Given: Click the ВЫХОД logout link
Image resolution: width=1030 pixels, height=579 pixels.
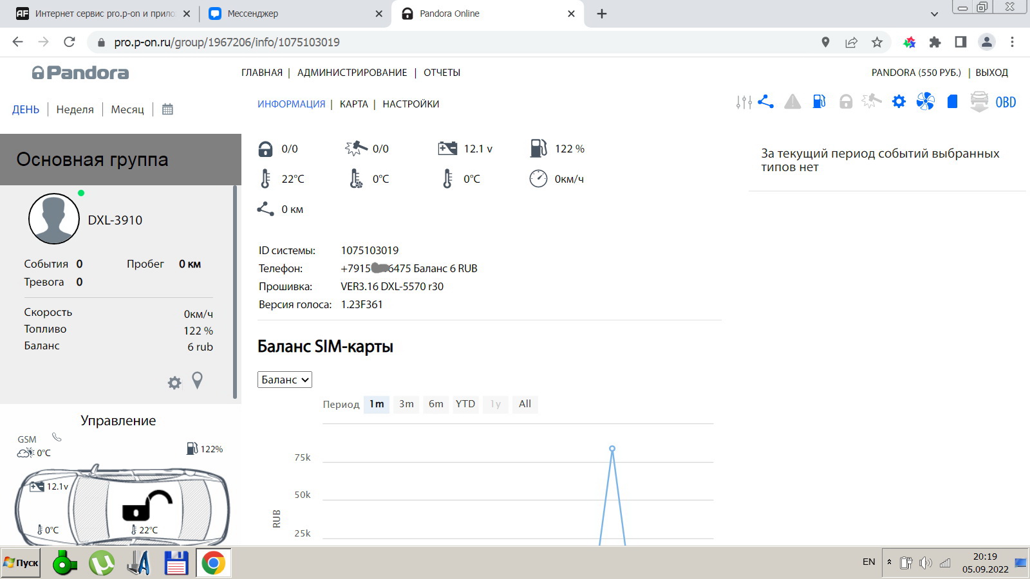Looking at the screenshot, I should [991, 73].
